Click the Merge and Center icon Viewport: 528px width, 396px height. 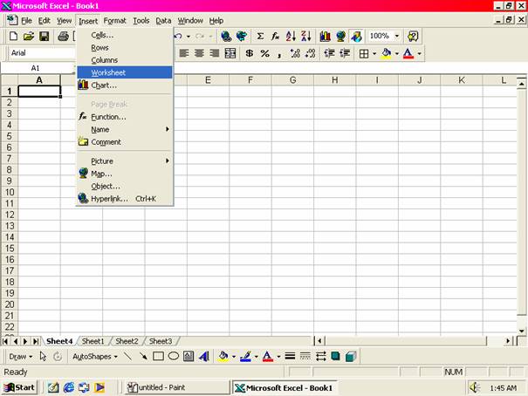230,53
